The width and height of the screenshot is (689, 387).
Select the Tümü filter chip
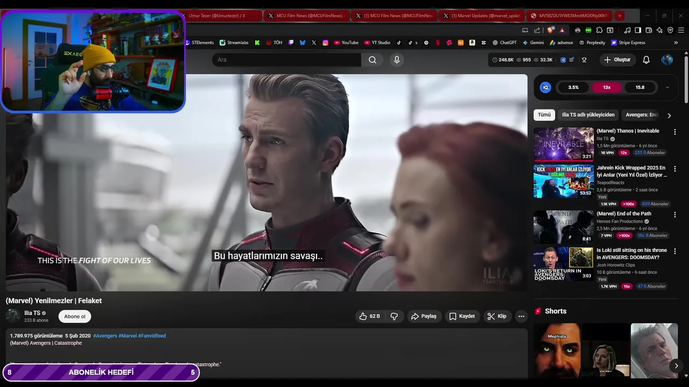pos(544,115)
